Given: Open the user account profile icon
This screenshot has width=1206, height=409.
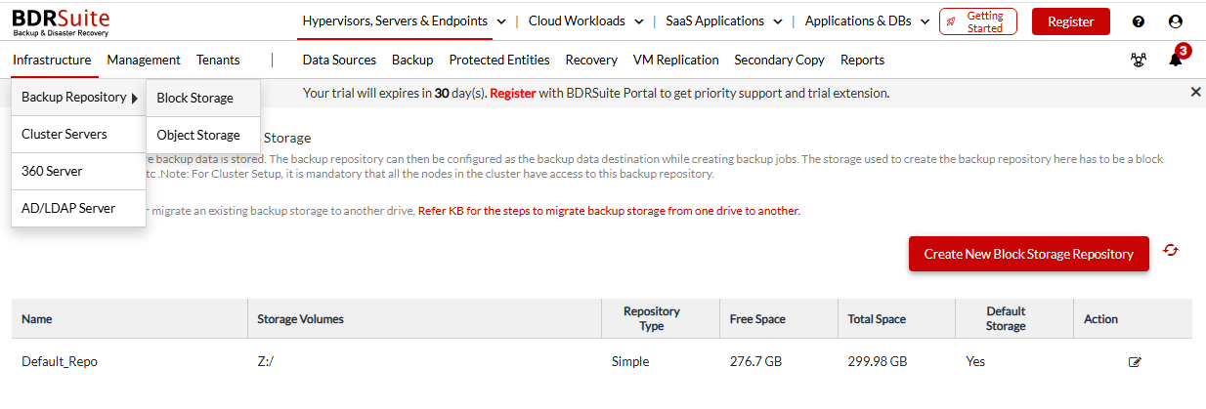Looking at the screenshot, I should tap(1176, 21).
